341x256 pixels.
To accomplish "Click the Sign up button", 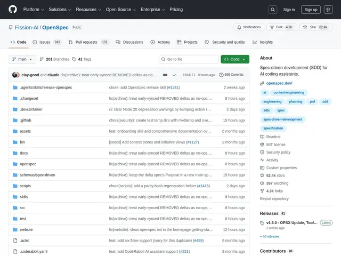I will point(311,10).
